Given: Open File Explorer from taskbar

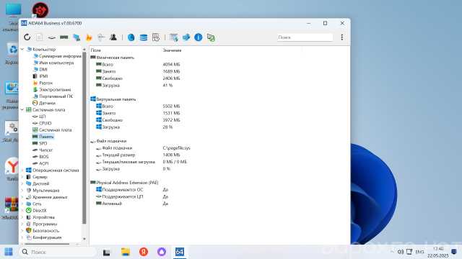Looking at the screenshot, I should click(126, 252).
